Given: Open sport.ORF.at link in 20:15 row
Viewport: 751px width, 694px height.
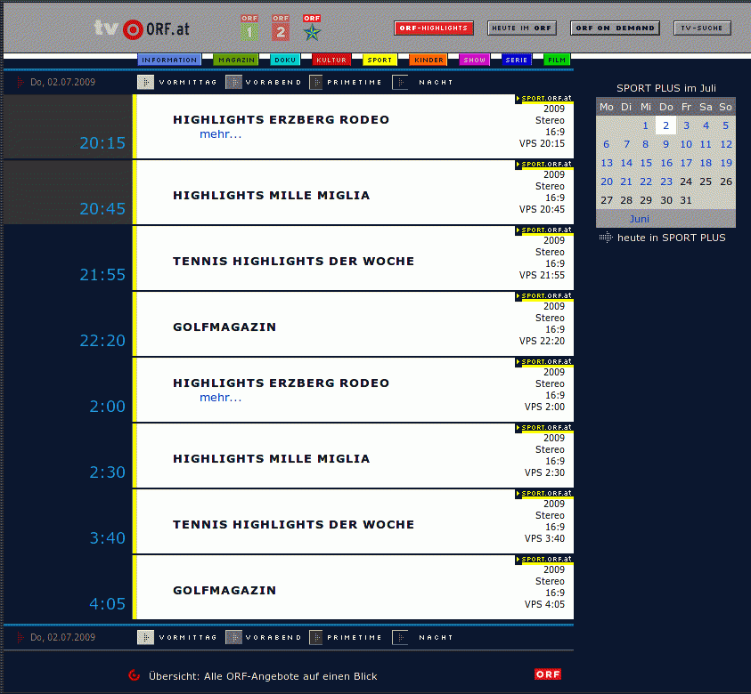Looking at the screenshot, I should point(544,99).
